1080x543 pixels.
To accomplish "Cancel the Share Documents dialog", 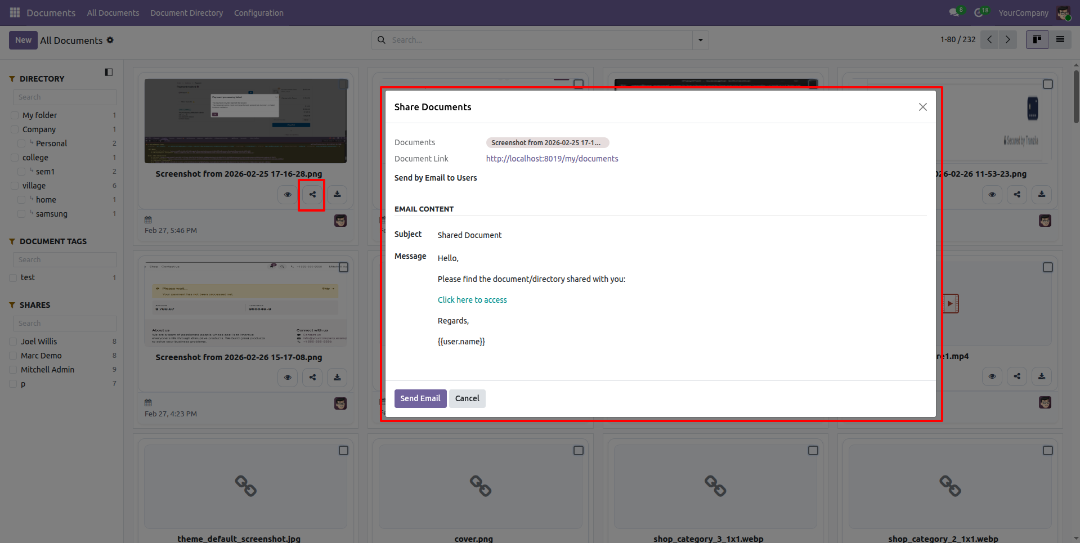I will click(467, 398).
